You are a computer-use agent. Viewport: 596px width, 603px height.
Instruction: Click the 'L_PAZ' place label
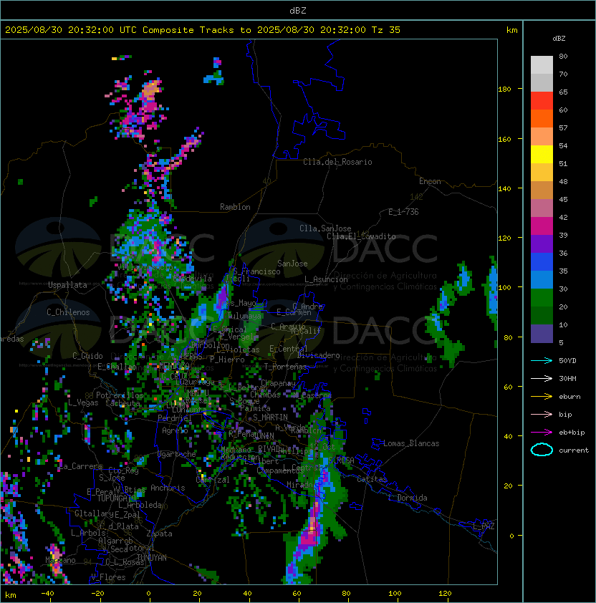click(x=484, y=526)
